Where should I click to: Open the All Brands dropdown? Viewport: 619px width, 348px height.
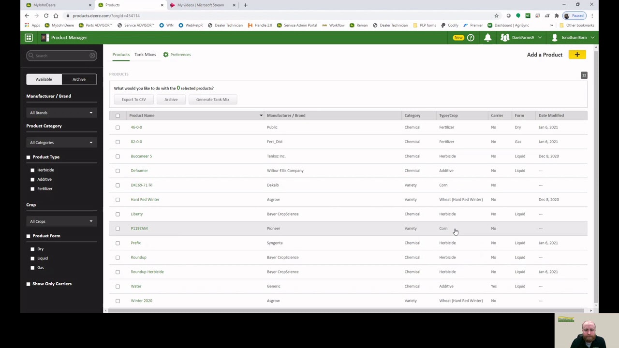[61, 113]
